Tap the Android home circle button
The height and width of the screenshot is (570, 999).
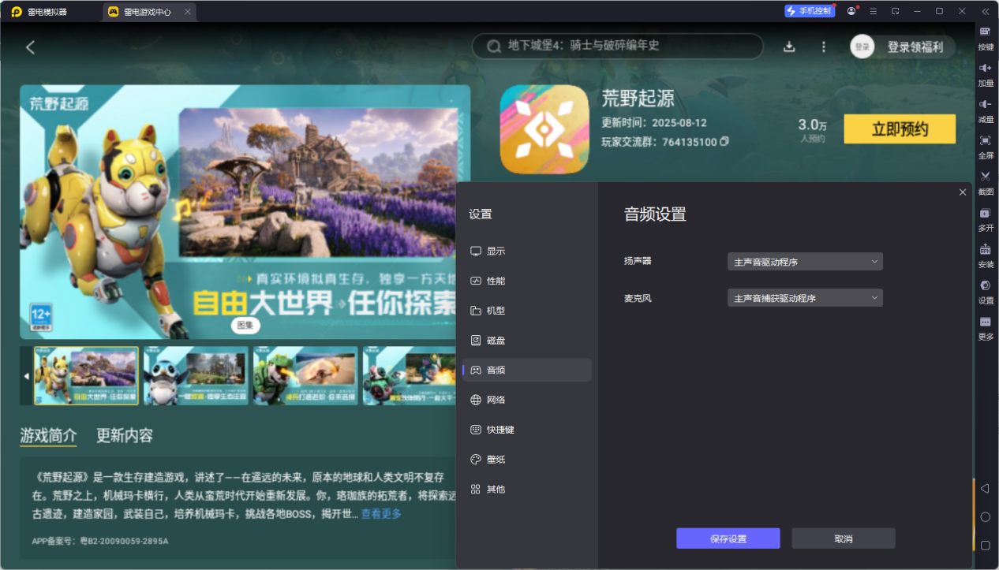[x=985, y=517]
